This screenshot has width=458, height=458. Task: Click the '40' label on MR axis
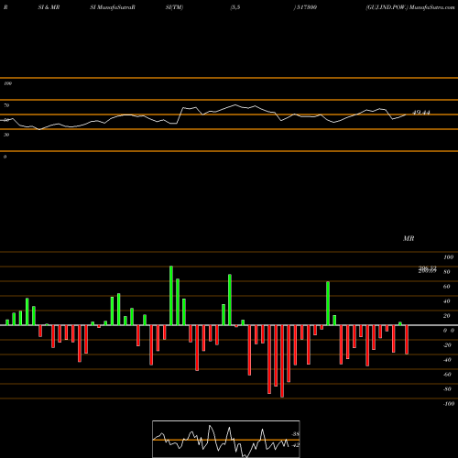point(447,301)
